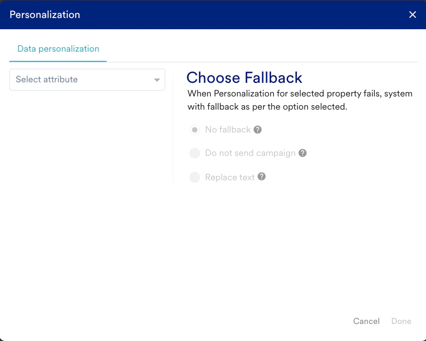Click the "Replace text" label text
Image resolution: width=426 pixels, height=341 pixels.
click(x=230, y=177)
